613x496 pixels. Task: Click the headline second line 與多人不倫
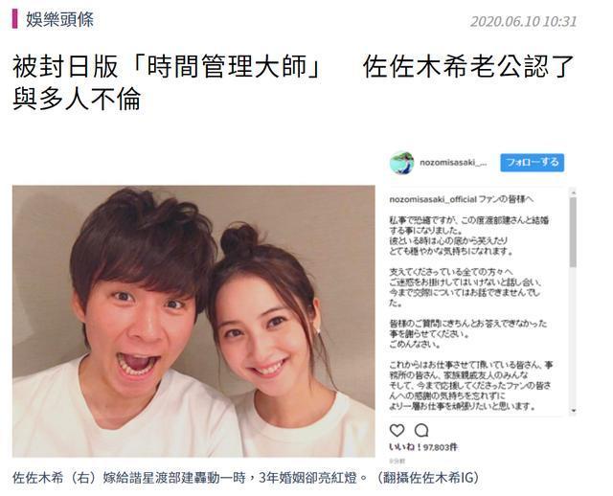77,99
